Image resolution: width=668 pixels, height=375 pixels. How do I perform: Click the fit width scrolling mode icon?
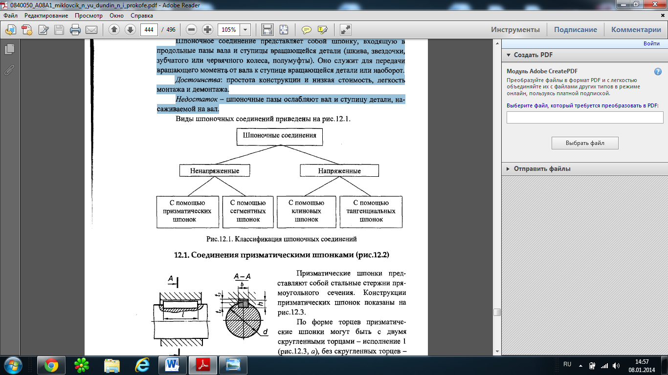[267, 30]
